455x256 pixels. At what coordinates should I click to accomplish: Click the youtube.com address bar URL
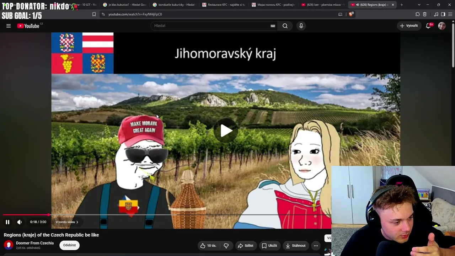(x=135, y=14)
